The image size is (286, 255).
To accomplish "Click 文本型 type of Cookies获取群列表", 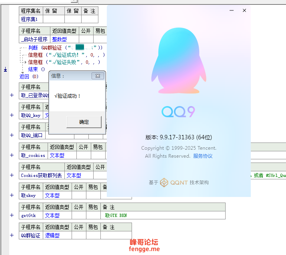I will point(79,176).
